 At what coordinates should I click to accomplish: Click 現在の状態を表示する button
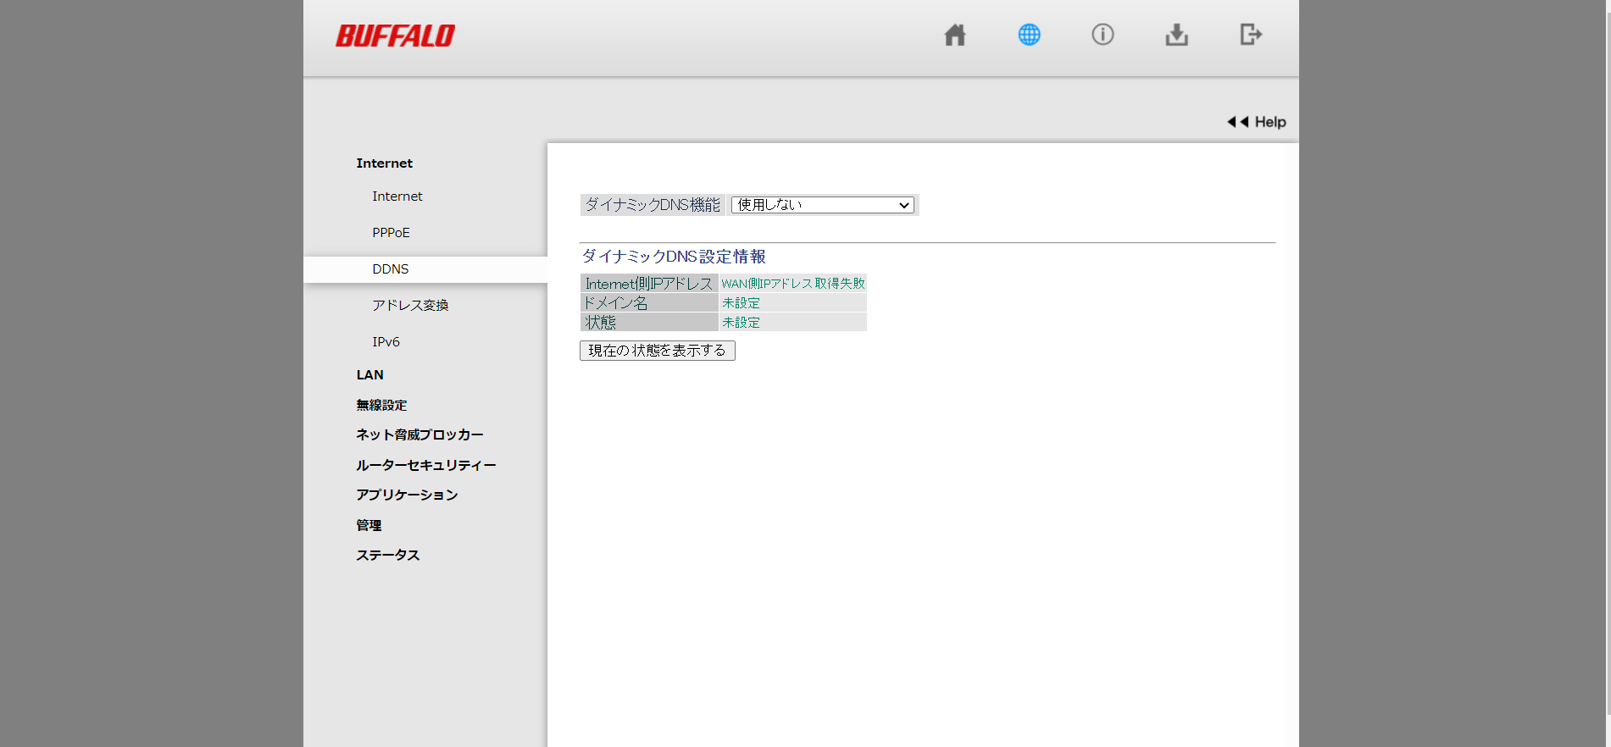tap(657, 351)
